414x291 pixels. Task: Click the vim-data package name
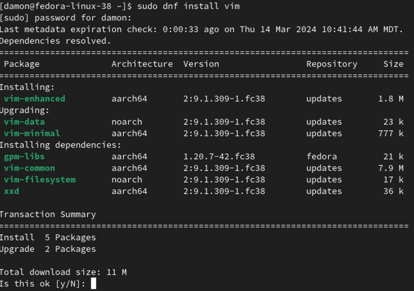point(24,122)
